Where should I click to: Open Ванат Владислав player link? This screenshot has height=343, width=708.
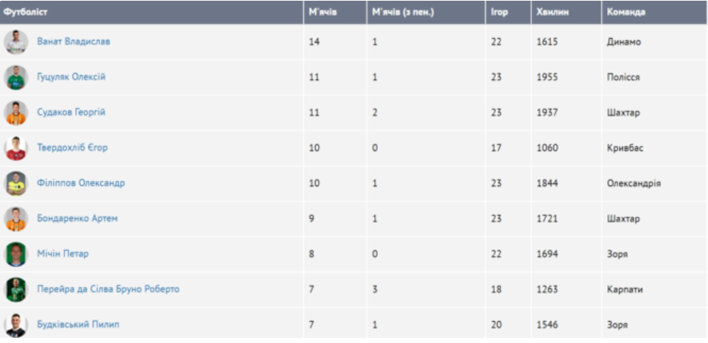pyautogui.click(x=74, y=42)
